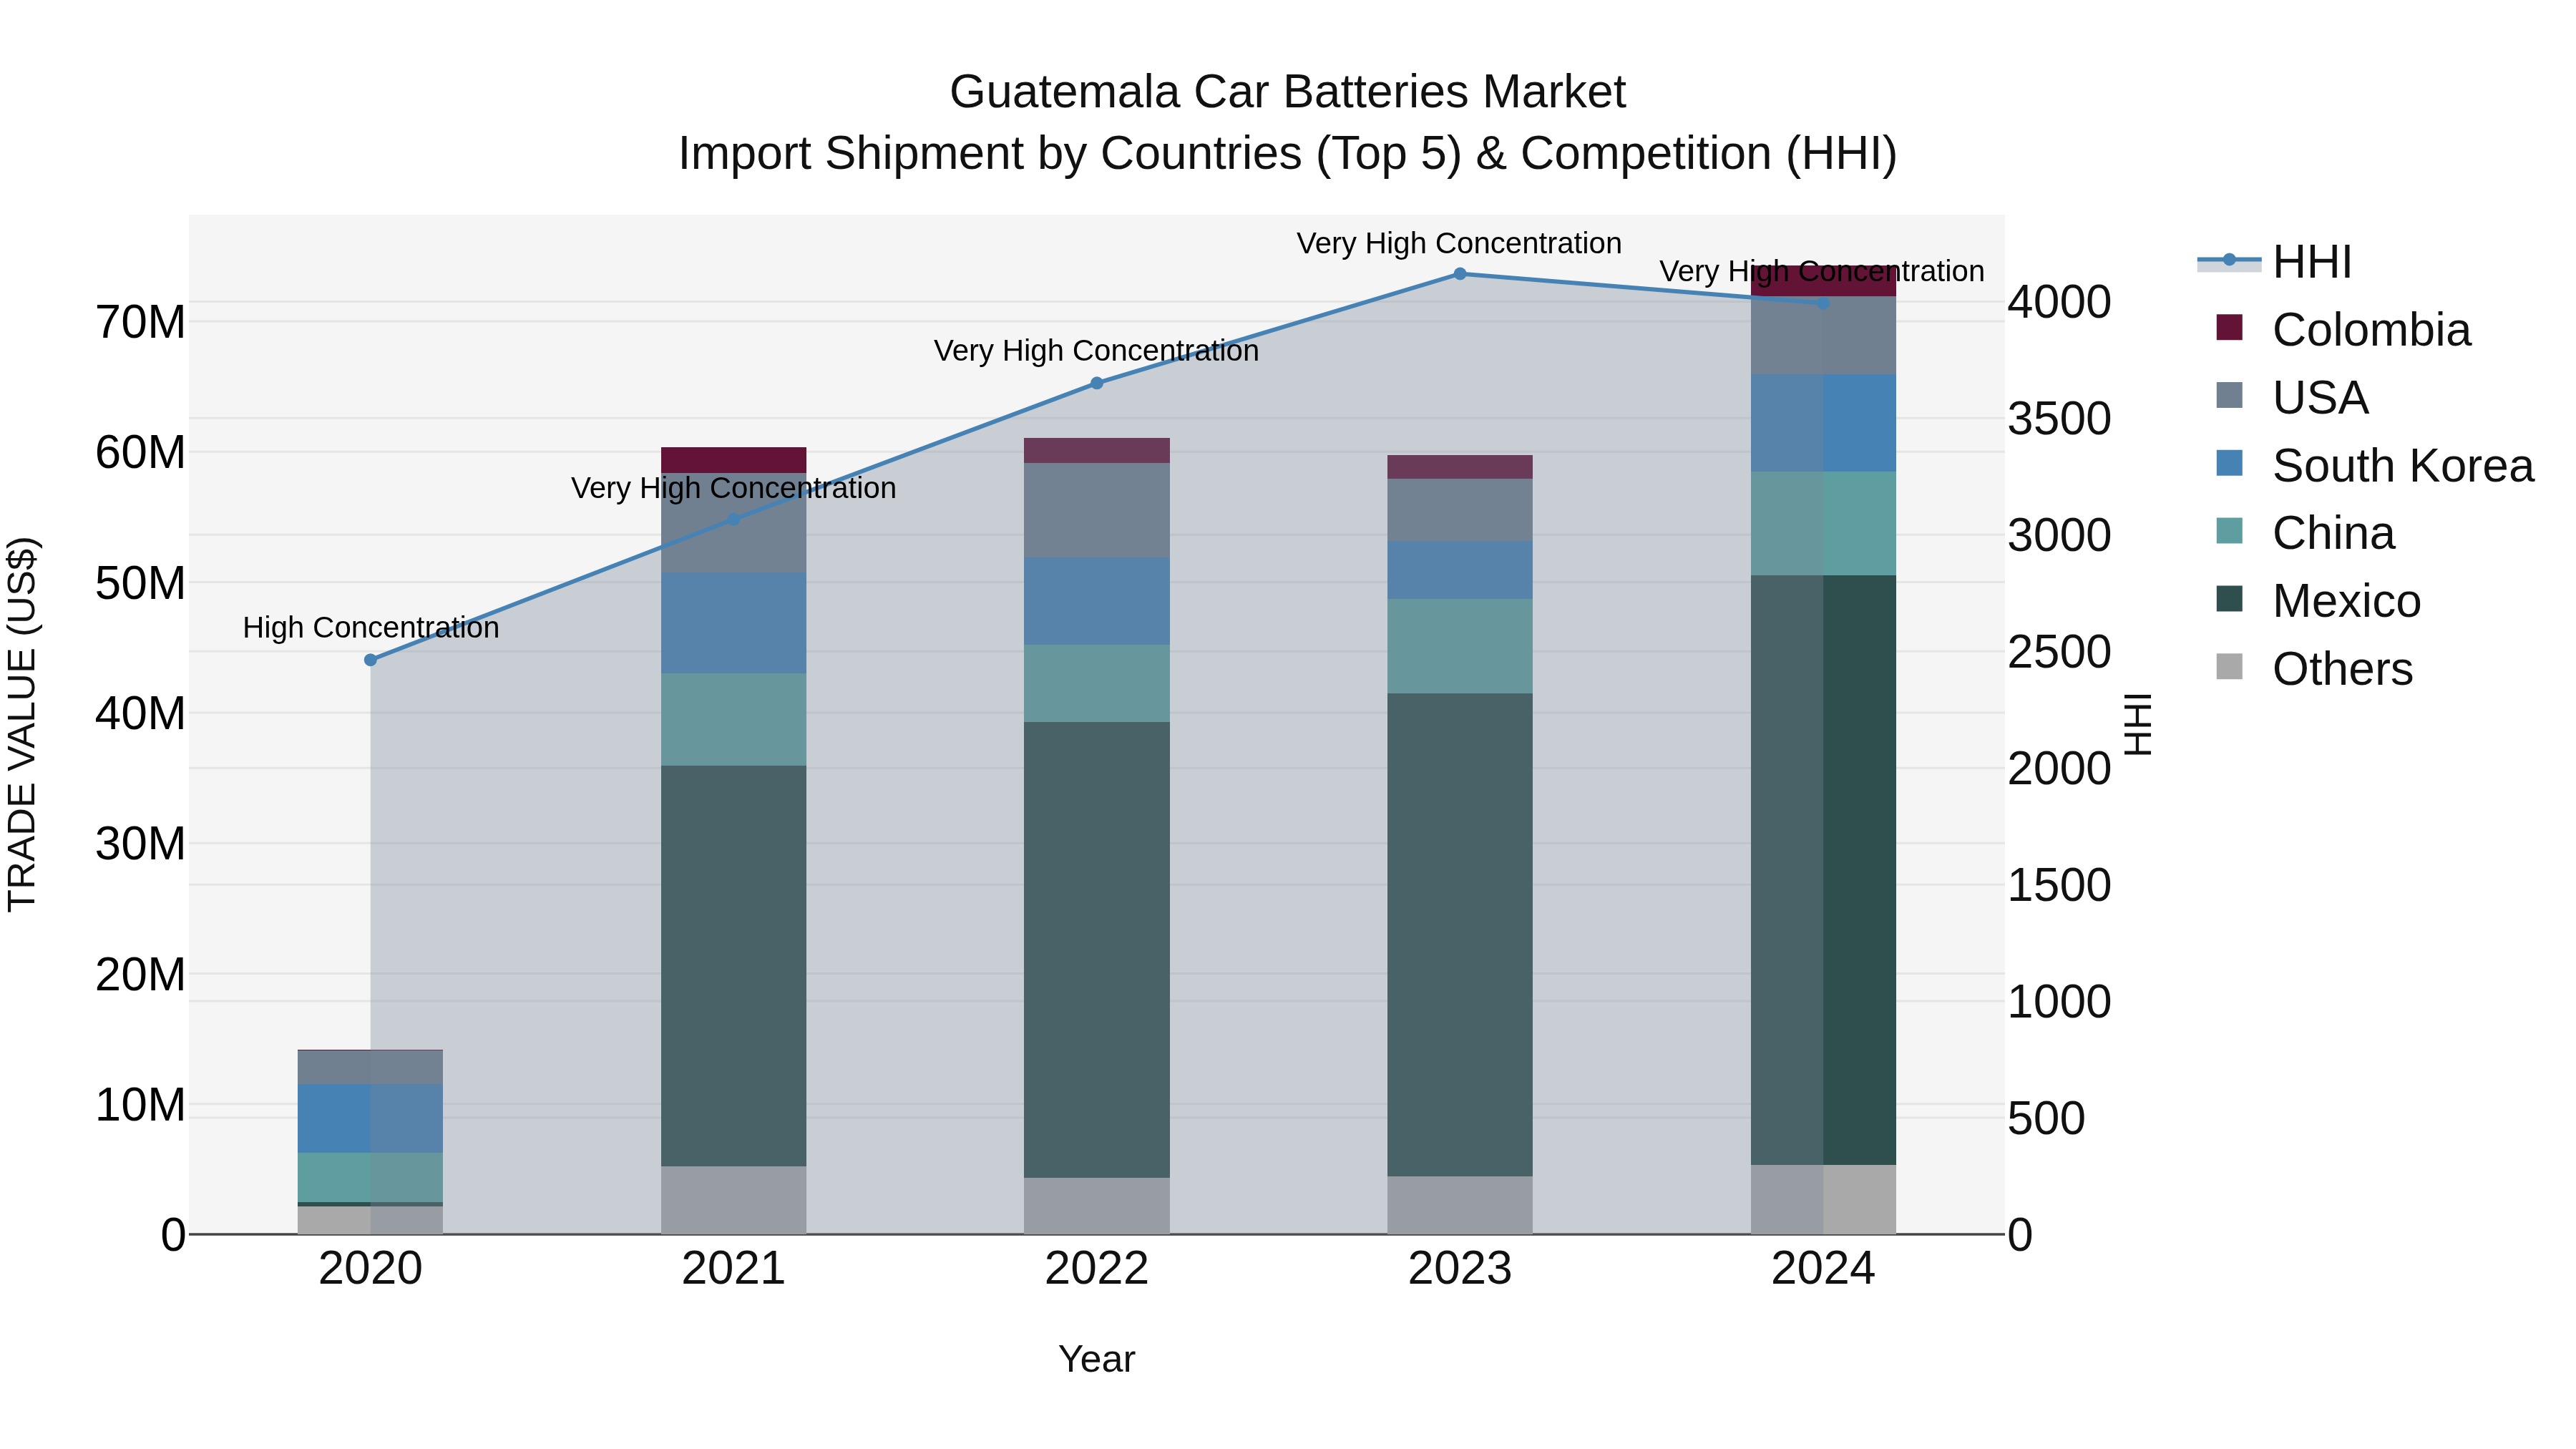2576x1449 pixels.
Task: Click the 2024 HHI data point
Action: 1823,303
